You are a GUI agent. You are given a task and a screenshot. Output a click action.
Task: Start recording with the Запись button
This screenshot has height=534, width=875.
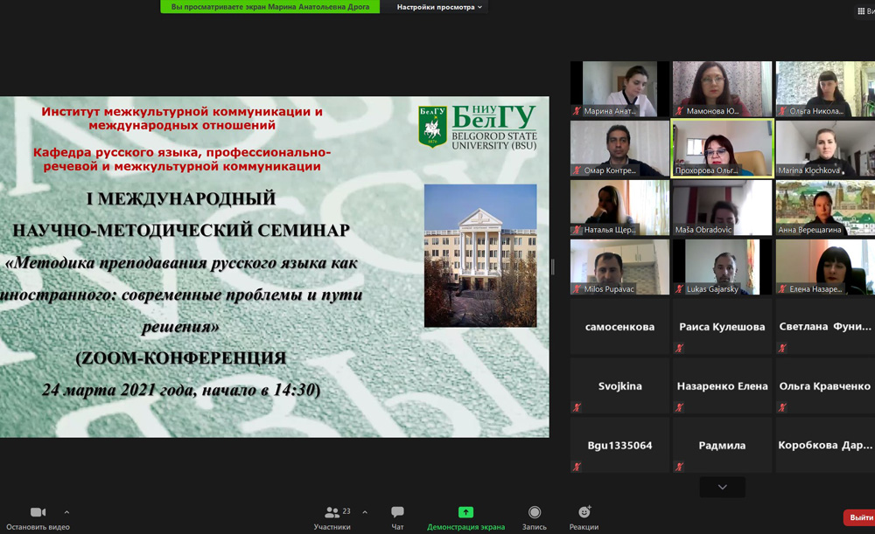coord(534,512)
